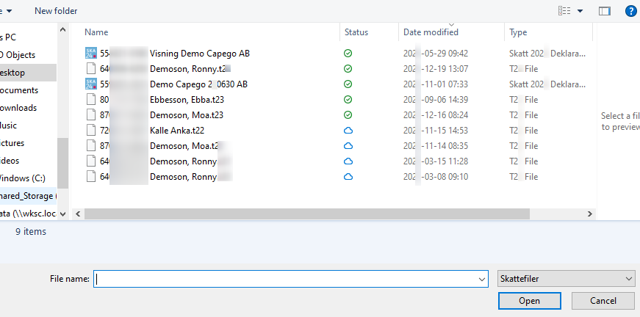Click the cloud status icon for Demoson, Ronny dated 03-08
The height and width of the screenshot is (317, 640).
pos(348,177)
